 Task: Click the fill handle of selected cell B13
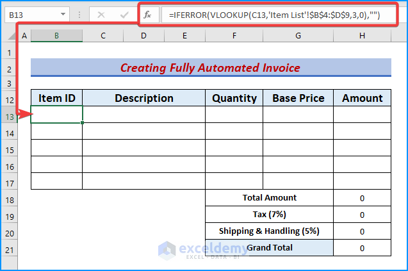coord(82,122)
